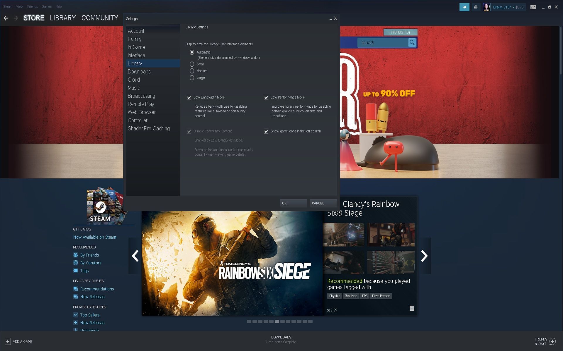Click the By Friends icon
The height and width of the screenshot is (351, 563).
tap(76, 255)
